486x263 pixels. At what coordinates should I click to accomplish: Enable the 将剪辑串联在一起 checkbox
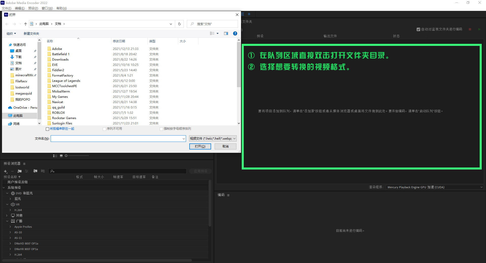(47, 129)
